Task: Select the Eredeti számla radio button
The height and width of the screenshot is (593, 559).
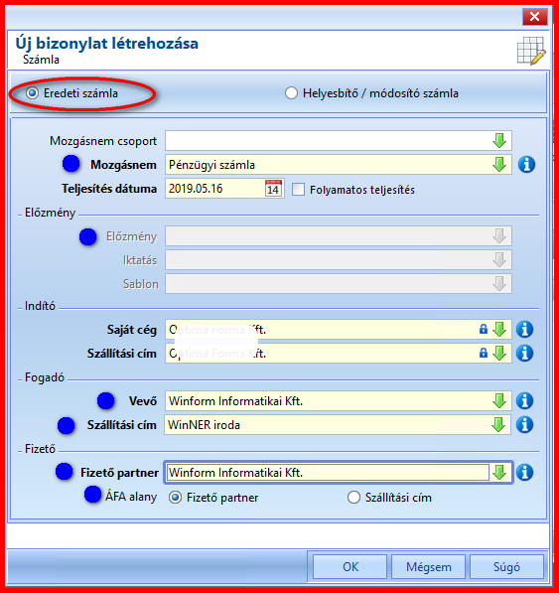Action: (32, 93)
